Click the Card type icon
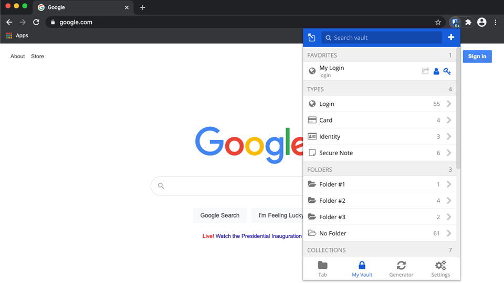Image resolution: width=504 pixels, height=283 pixels. pyautogui.click(x=312, y=120)
